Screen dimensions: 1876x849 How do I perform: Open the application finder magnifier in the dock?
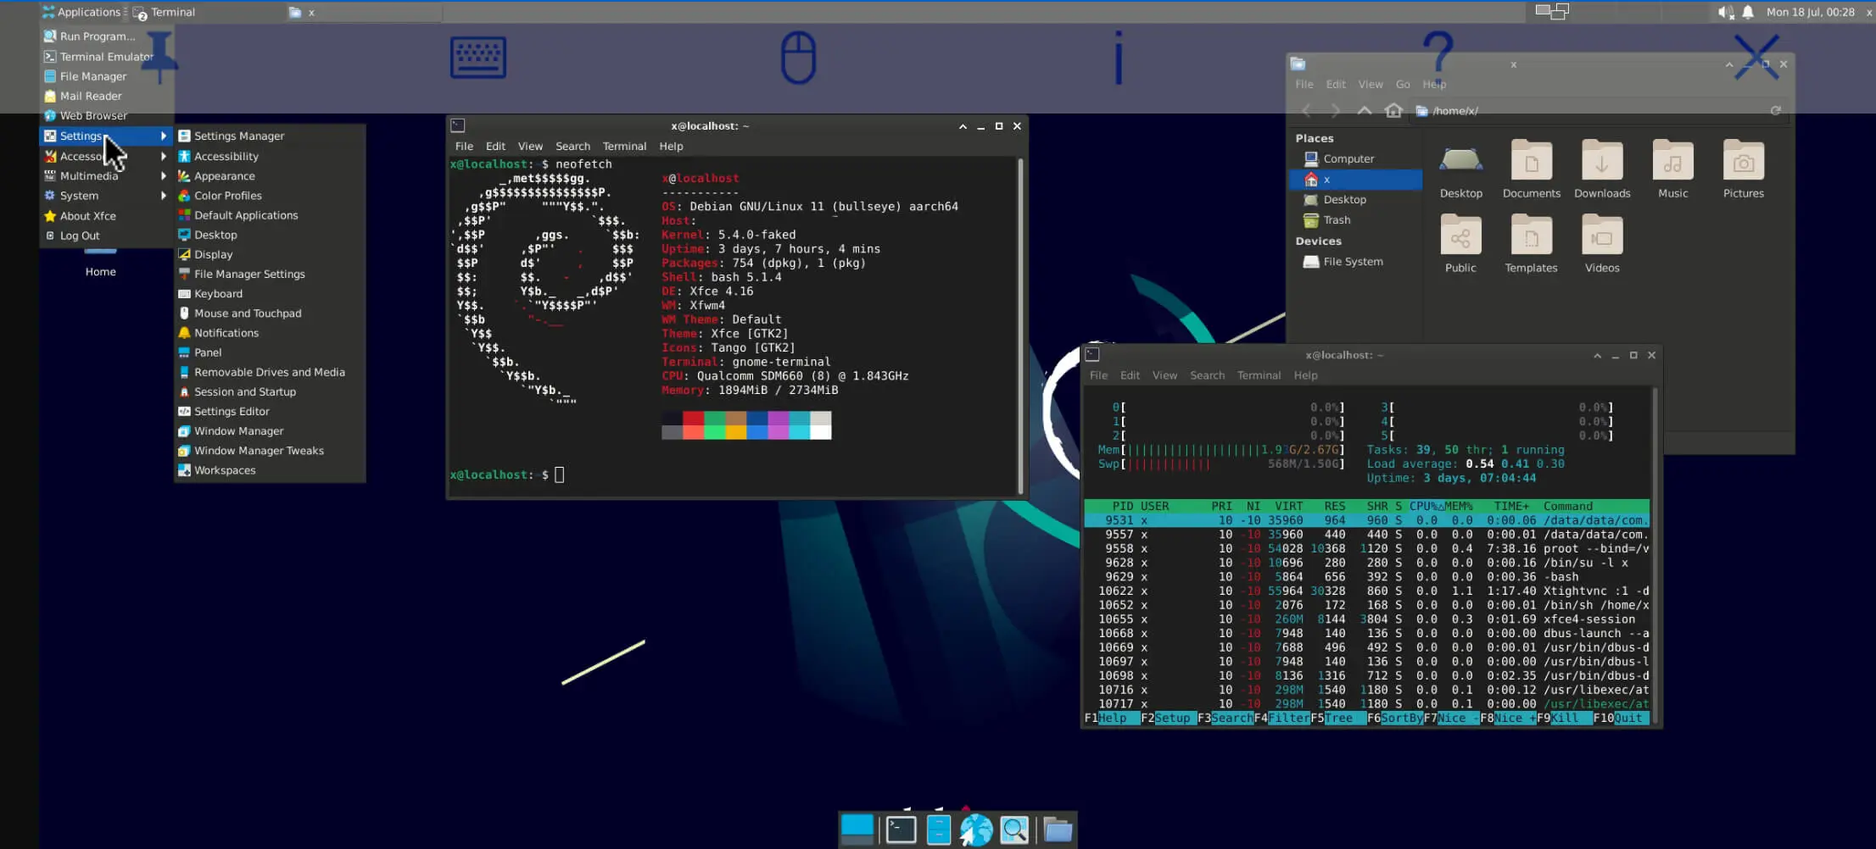1014,830
